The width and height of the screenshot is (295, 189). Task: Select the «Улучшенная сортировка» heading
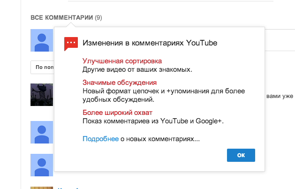coord(122,61)
